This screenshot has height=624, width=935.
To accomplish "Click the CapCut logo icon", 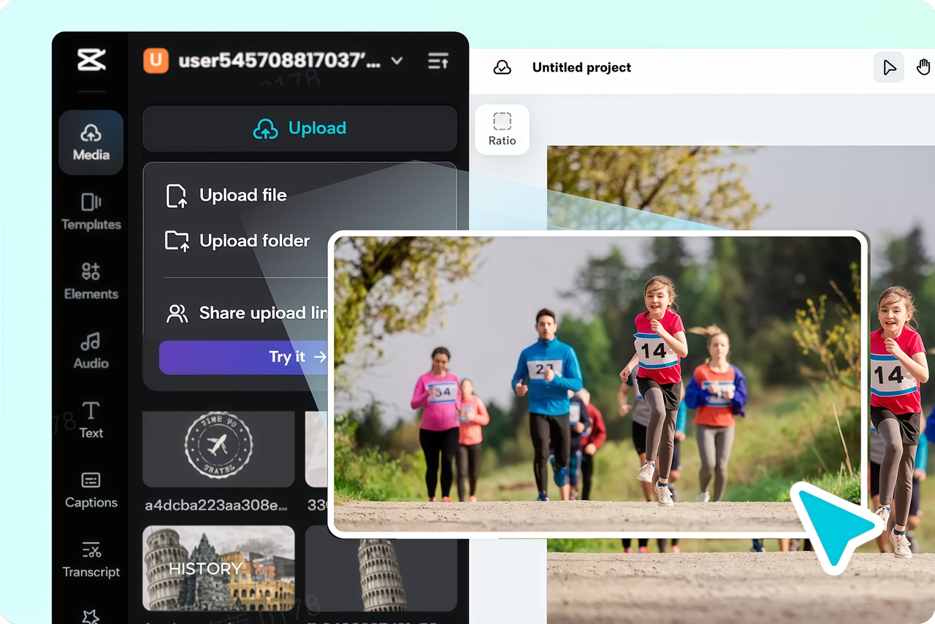I will 91,60.
